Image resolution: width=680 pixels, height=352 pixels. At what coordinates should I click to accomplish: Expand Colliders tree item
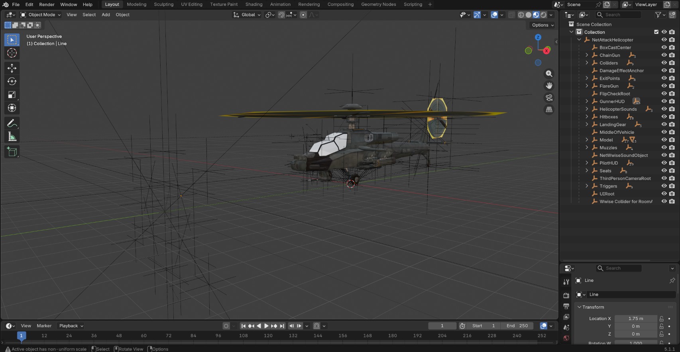587,63
